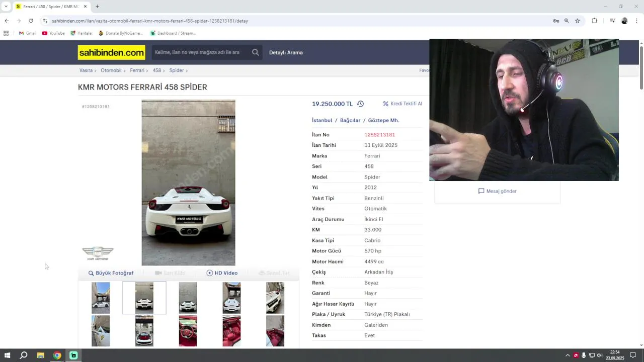Click the microphone tray icon
The image size is (644, 362).
click(584, 355)
